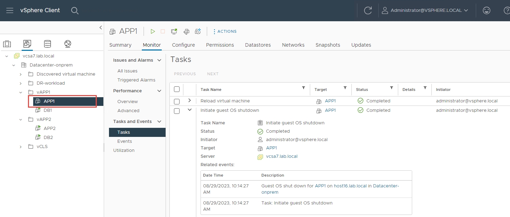
Task: Select the DB2 virtual machine in tree
Action: 48,137
